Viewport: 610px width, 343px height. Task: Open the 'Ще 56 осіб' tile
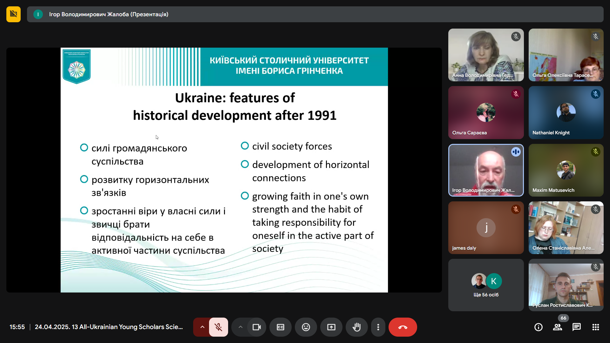coord(486,285)
